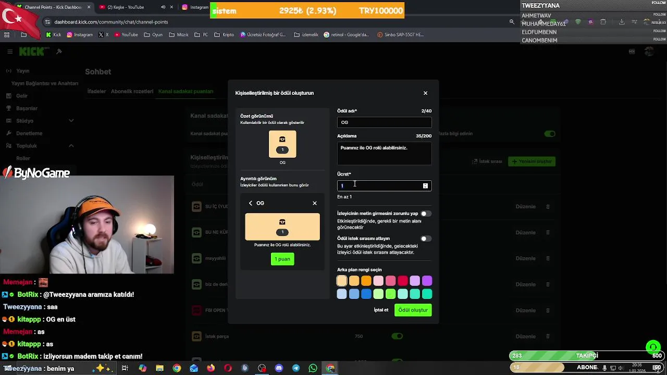Select the bright green background color swatch
Screen dimensions: 667x375
click(390, 294)
